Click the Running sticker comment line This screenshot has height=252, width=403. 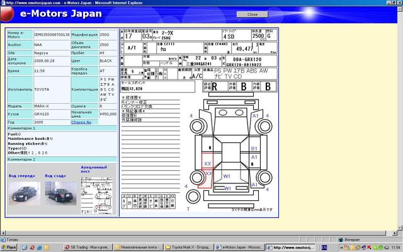28,144
